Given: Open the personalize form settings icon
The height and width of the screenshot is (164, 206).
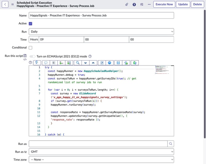Looking at the screenshot, I should coord(142,4).
